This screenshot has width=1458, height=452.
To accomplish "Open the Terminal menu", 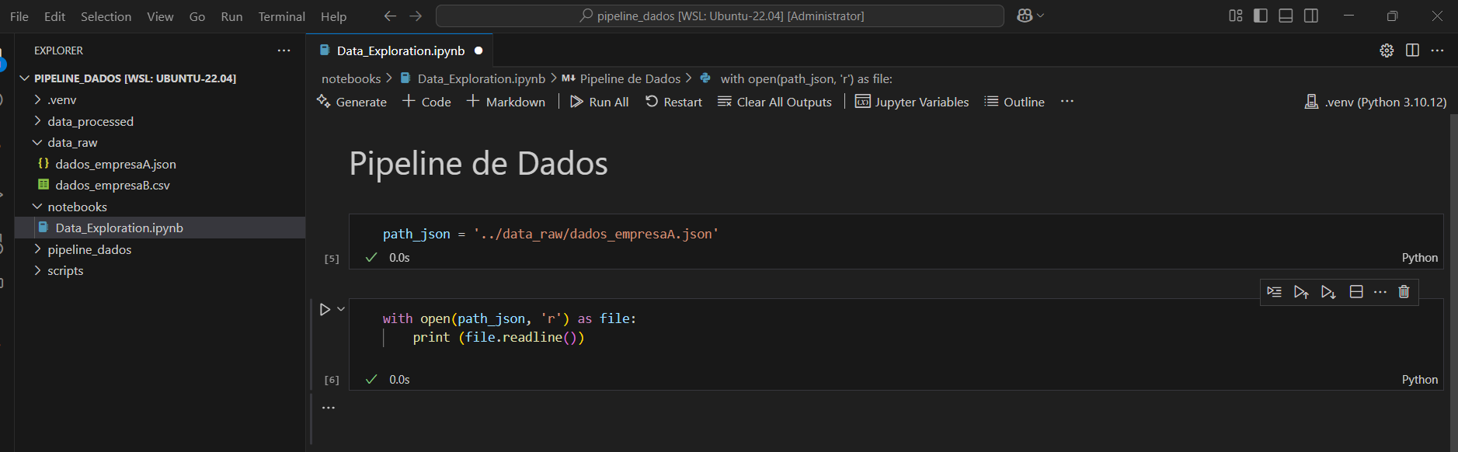I will (x=281, y=16).
